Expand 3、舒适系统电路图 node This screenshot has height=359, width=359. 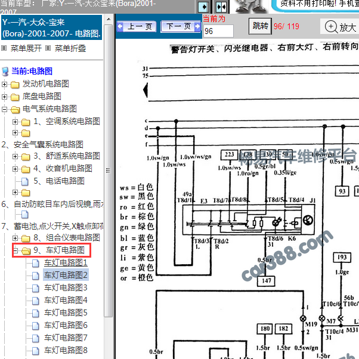pos(15,157)
